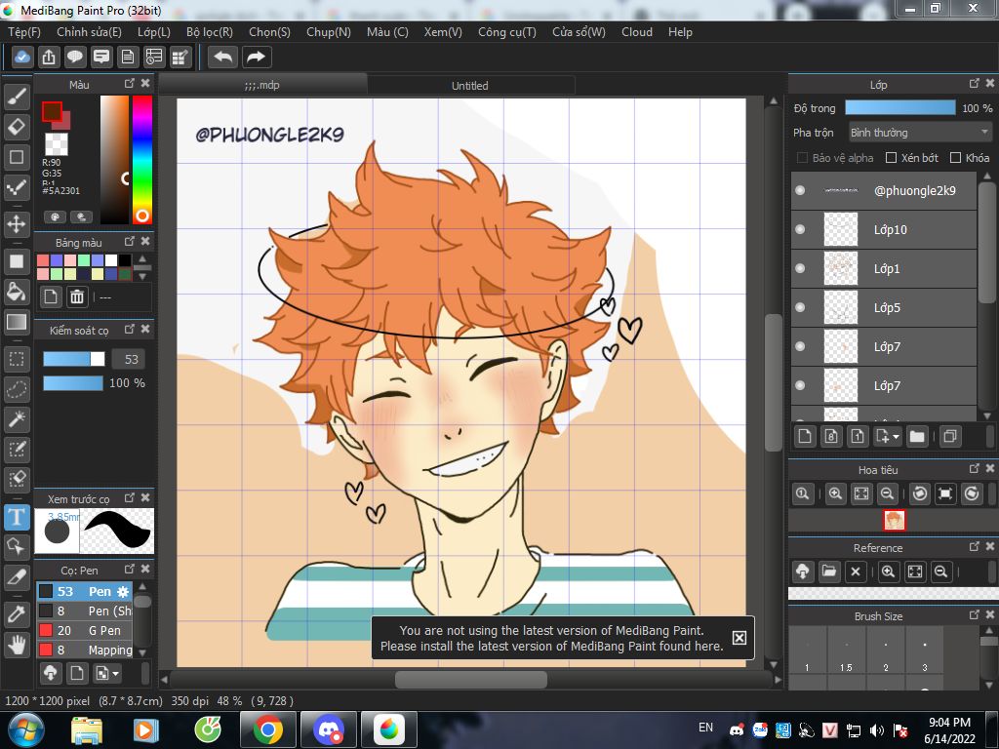Select the Gradient tool
Viewport: 999px width, 749px height.
(17, 322)
